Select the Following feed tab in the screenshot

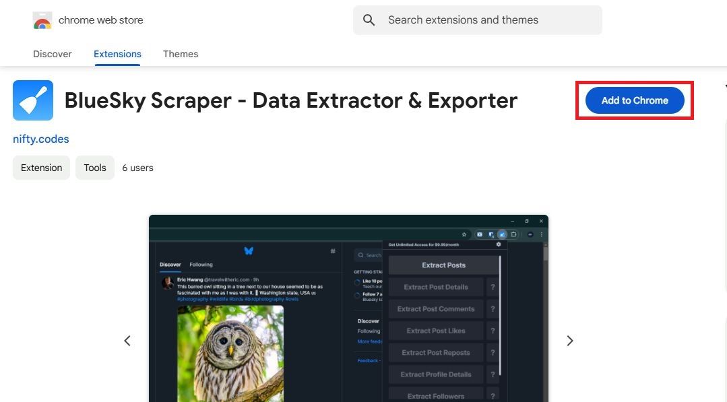point(200,264)
